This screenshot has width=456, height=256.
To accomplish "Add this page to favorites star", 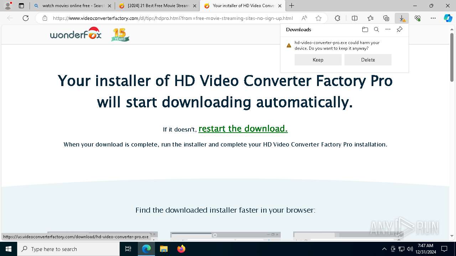I will click(318, 18).
